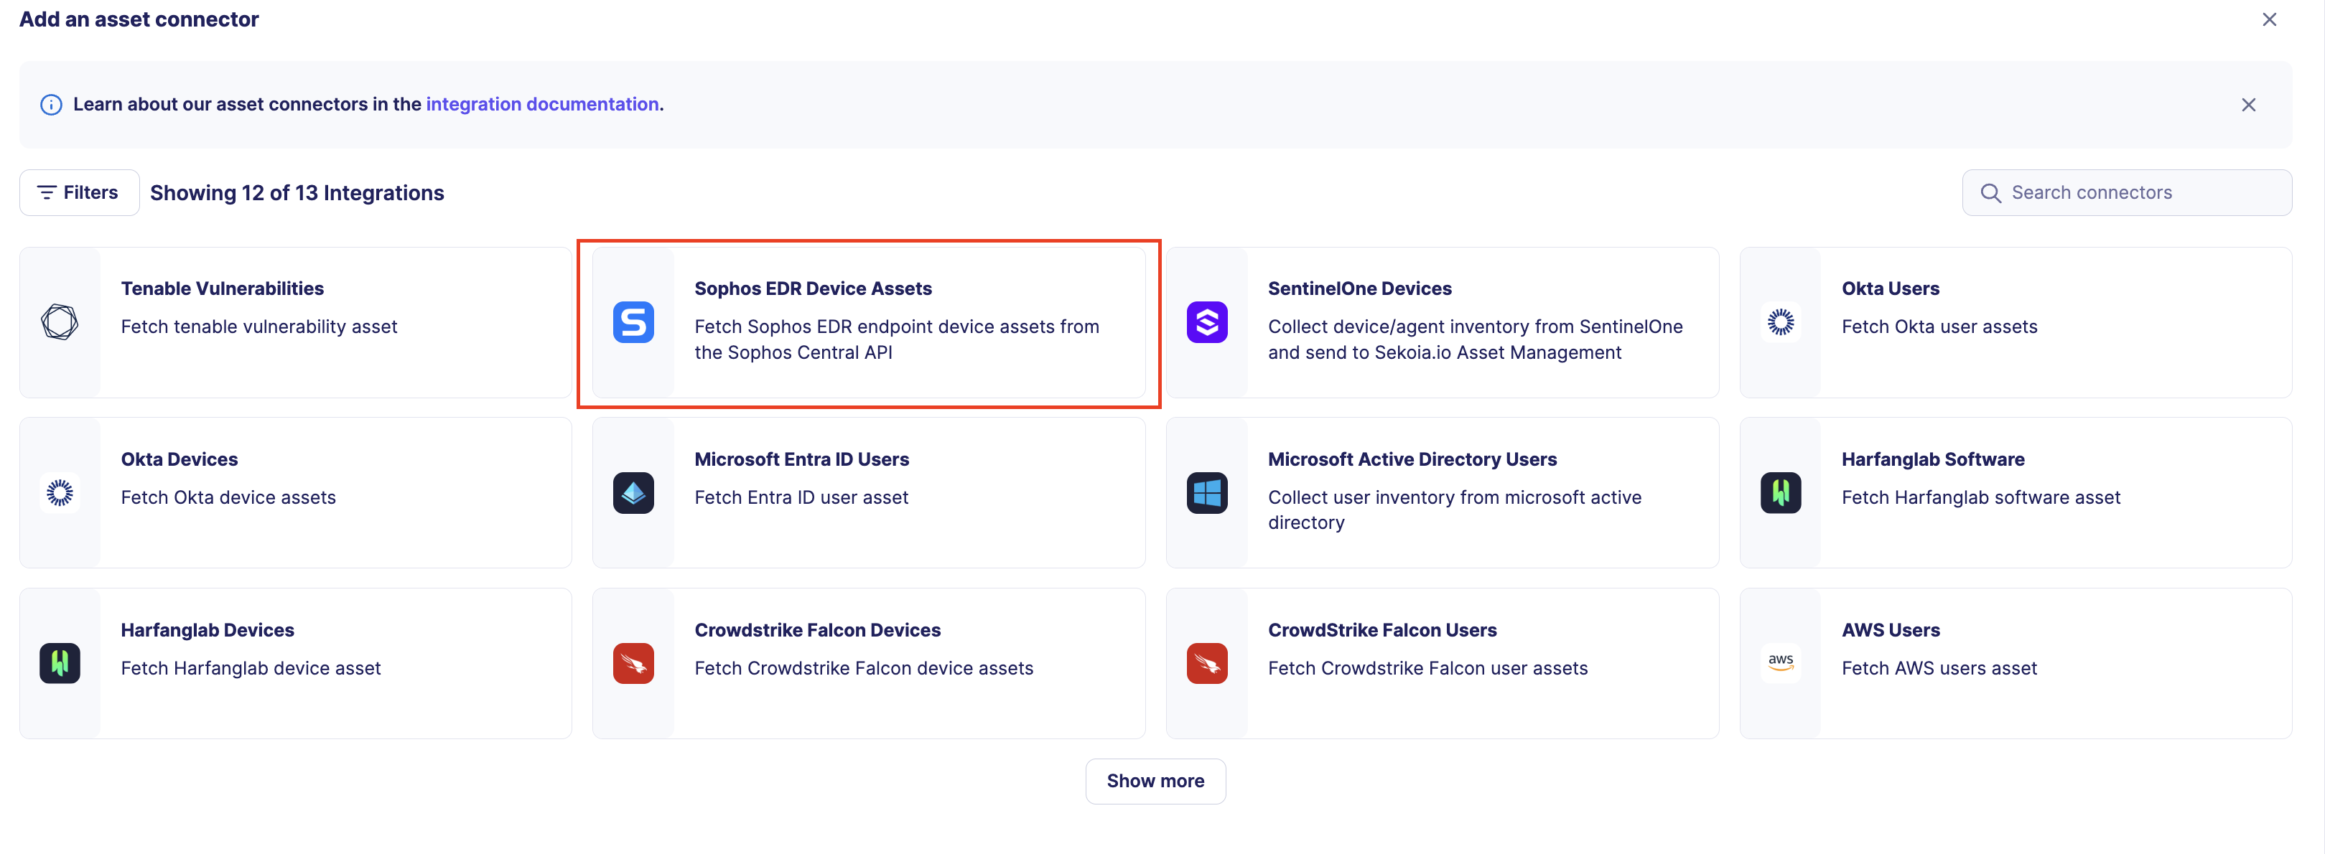The image size is (2325, 854).
Task: Click 'Fetch Crowdstrike Falcon user assets' description
Action: click(1427, 668)
